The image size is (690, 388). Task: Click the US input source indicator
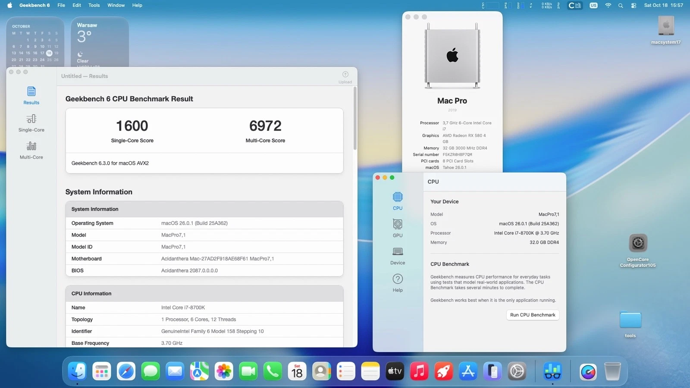594,5
